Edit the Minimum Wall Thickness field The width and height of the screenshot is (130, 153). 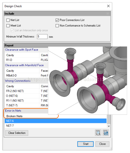(42, 36)
